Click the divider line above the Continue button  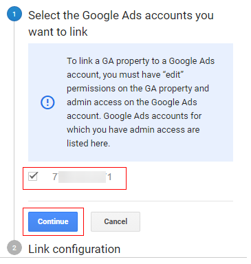coord(131,201)
